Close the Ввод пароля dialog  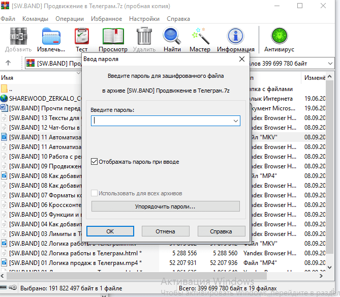point(242,59)
